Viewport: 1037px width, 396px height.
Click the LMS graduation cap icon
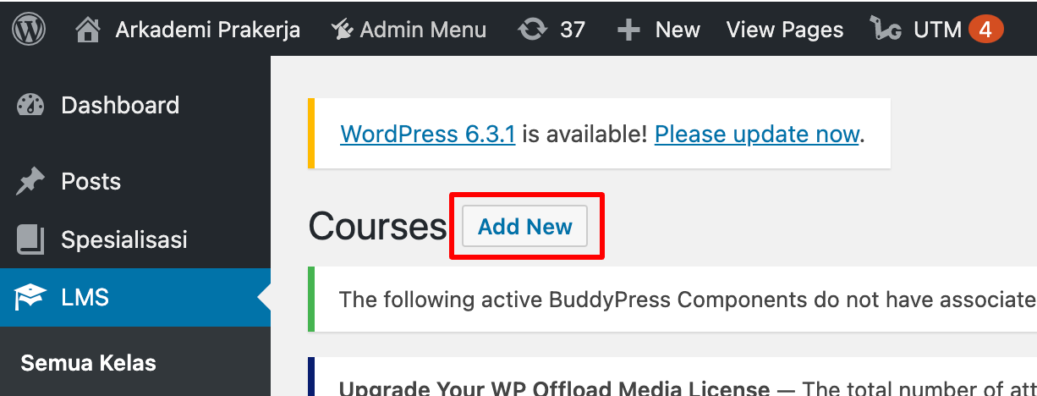pos(30,298)
